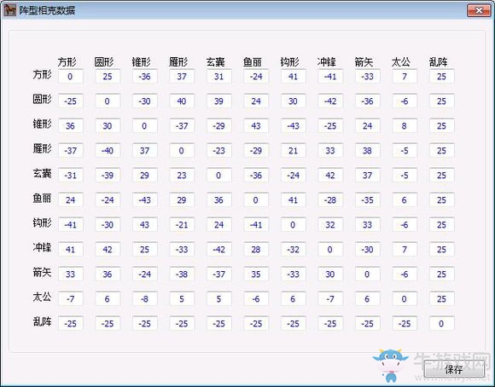Image resolution: width=495 pixels, height=387 pixels.
Task: Click the 方形 row 乱阵 column field
Action: (x=441, y=77)
